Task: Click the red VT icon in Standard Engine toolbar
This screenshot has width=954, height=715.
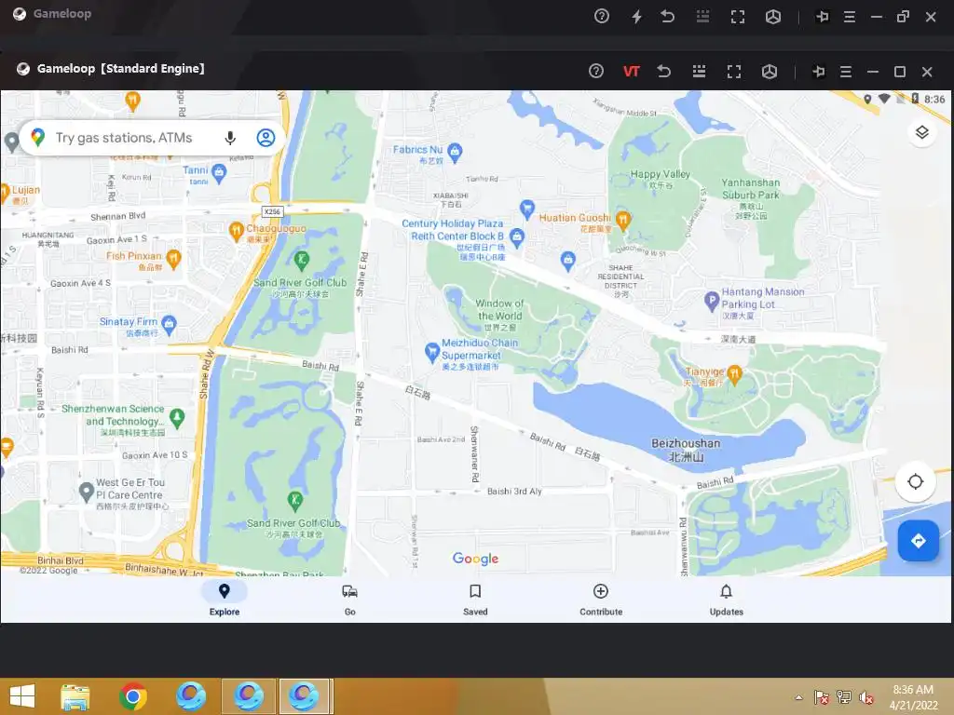Action: point(631,72)
